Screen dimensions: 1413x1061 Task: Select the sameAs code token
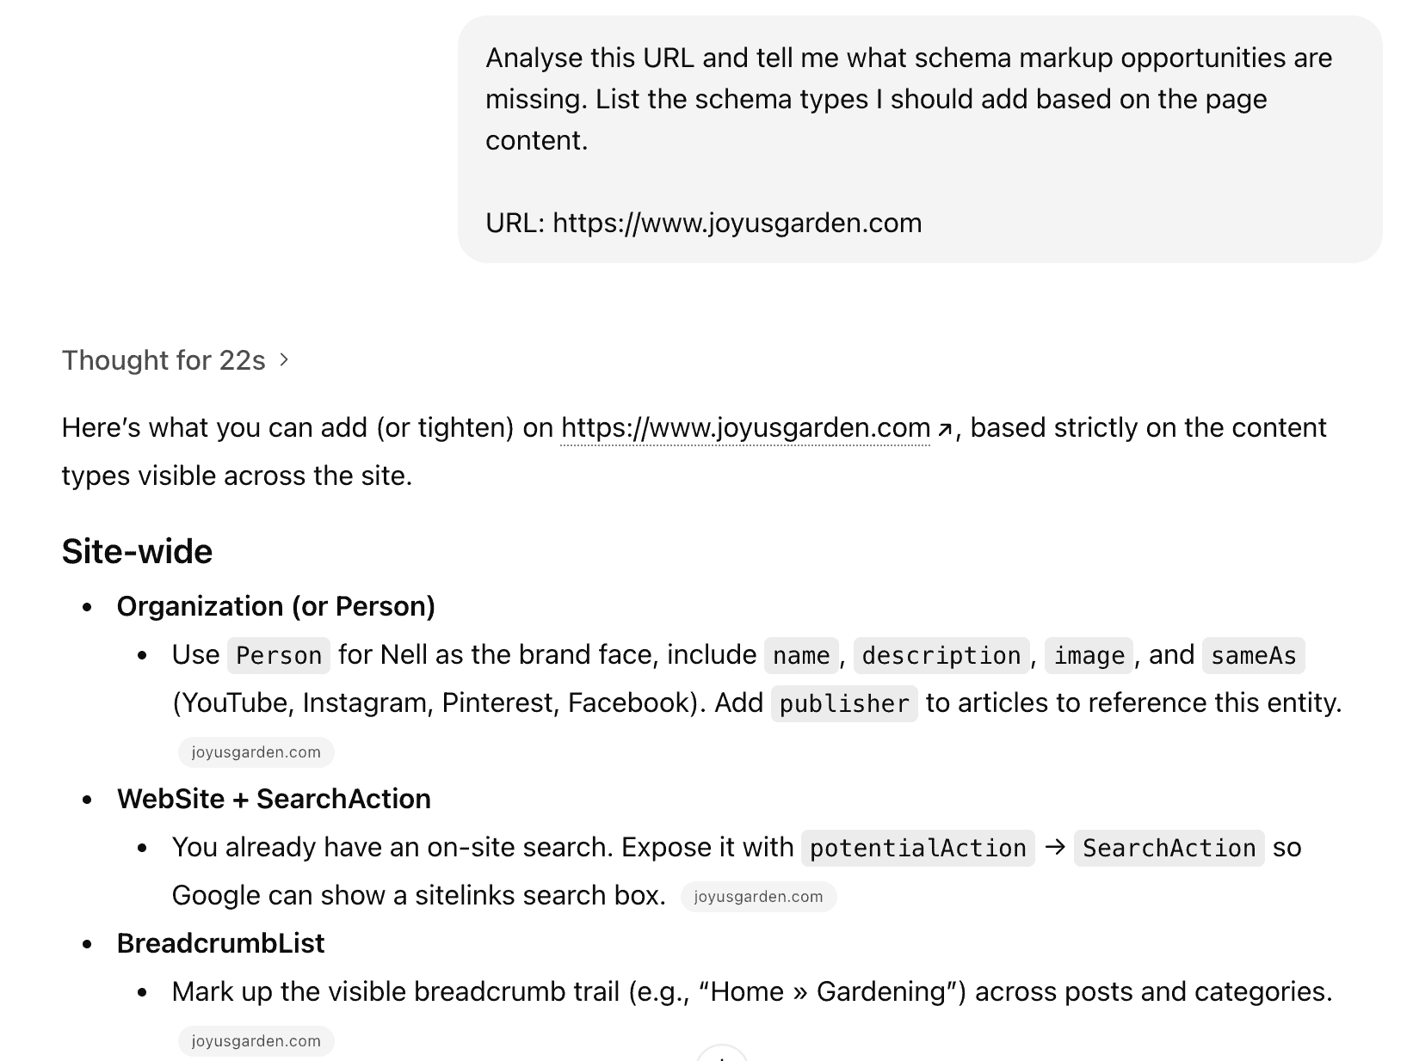(x=1253, y=655)
